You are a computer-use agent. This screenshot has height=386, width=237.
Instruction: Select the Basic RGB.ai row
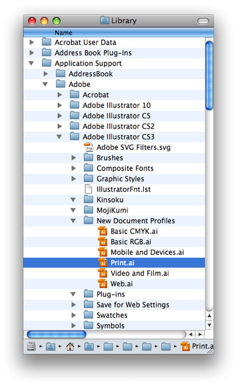tap(114, 242)
